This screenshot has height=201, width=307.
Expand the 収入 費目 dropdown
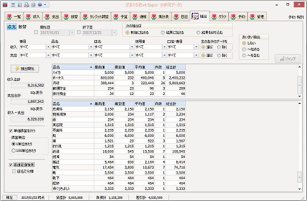point(48,47)
